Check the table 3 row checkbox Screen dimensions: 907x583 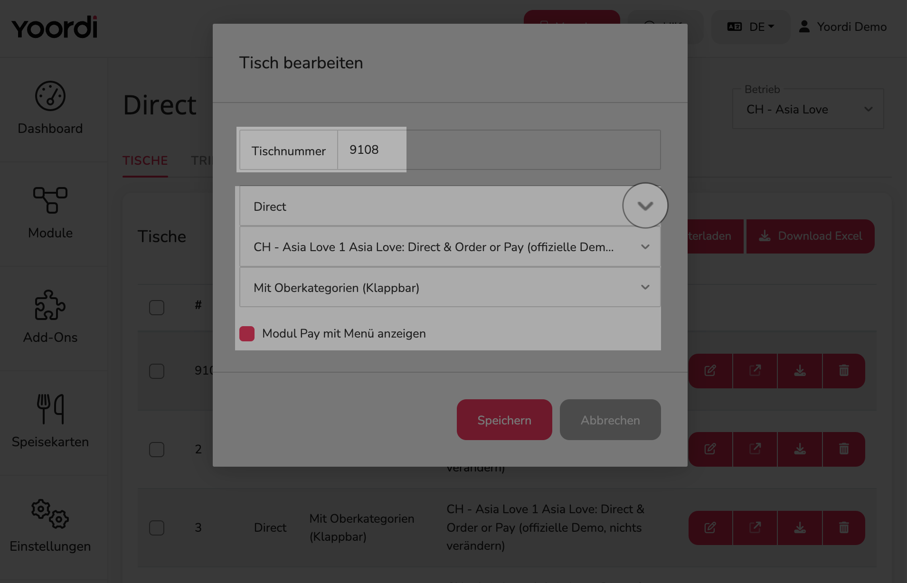click(157, 527)
